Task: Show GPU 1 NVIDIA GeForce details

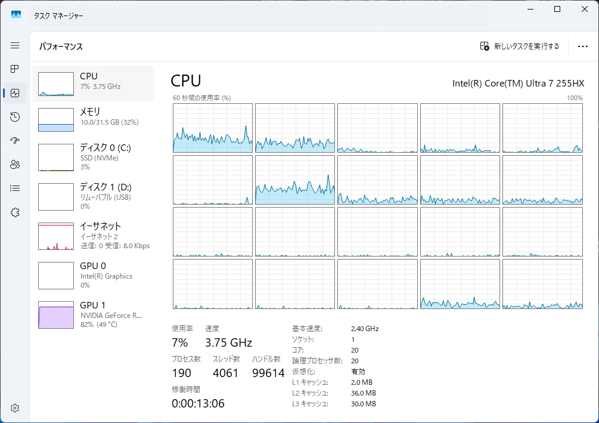Action: point(93,314)
